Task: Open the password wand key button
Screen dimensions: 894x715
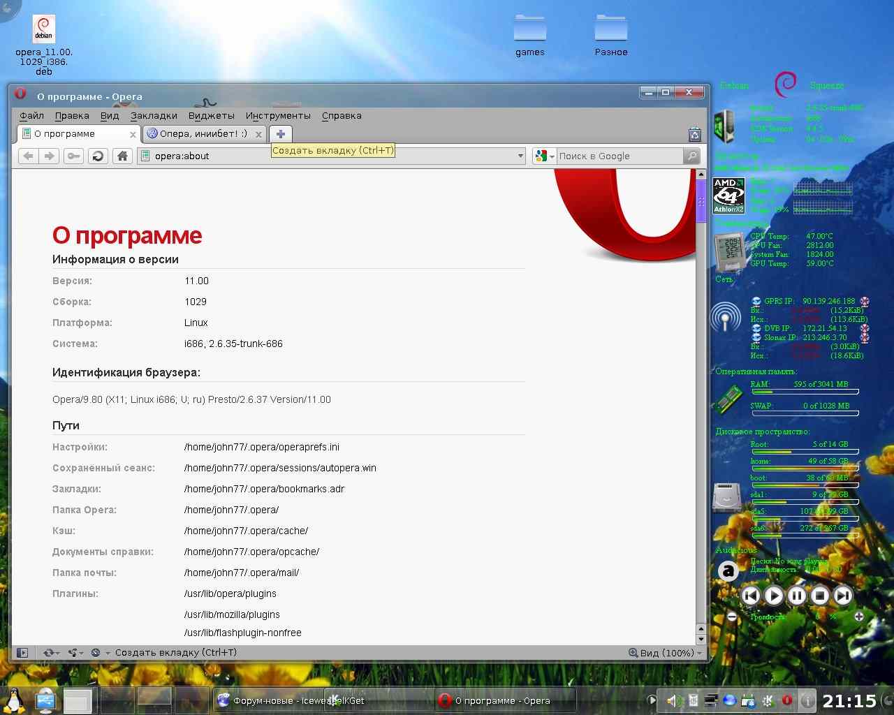Action: pyautogui.click(x=73, y=156)
